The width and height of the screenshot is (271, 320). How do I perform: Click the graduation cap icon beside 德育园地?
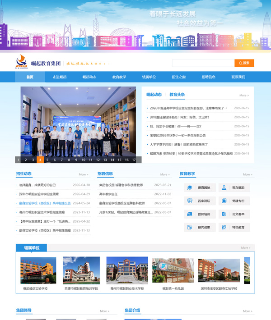coord(190,187)
